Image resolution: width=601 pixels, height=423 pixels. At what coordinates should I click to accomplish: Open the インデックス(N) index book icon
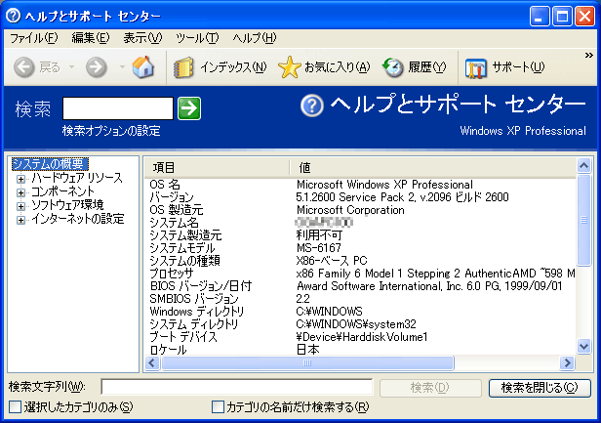183,67
